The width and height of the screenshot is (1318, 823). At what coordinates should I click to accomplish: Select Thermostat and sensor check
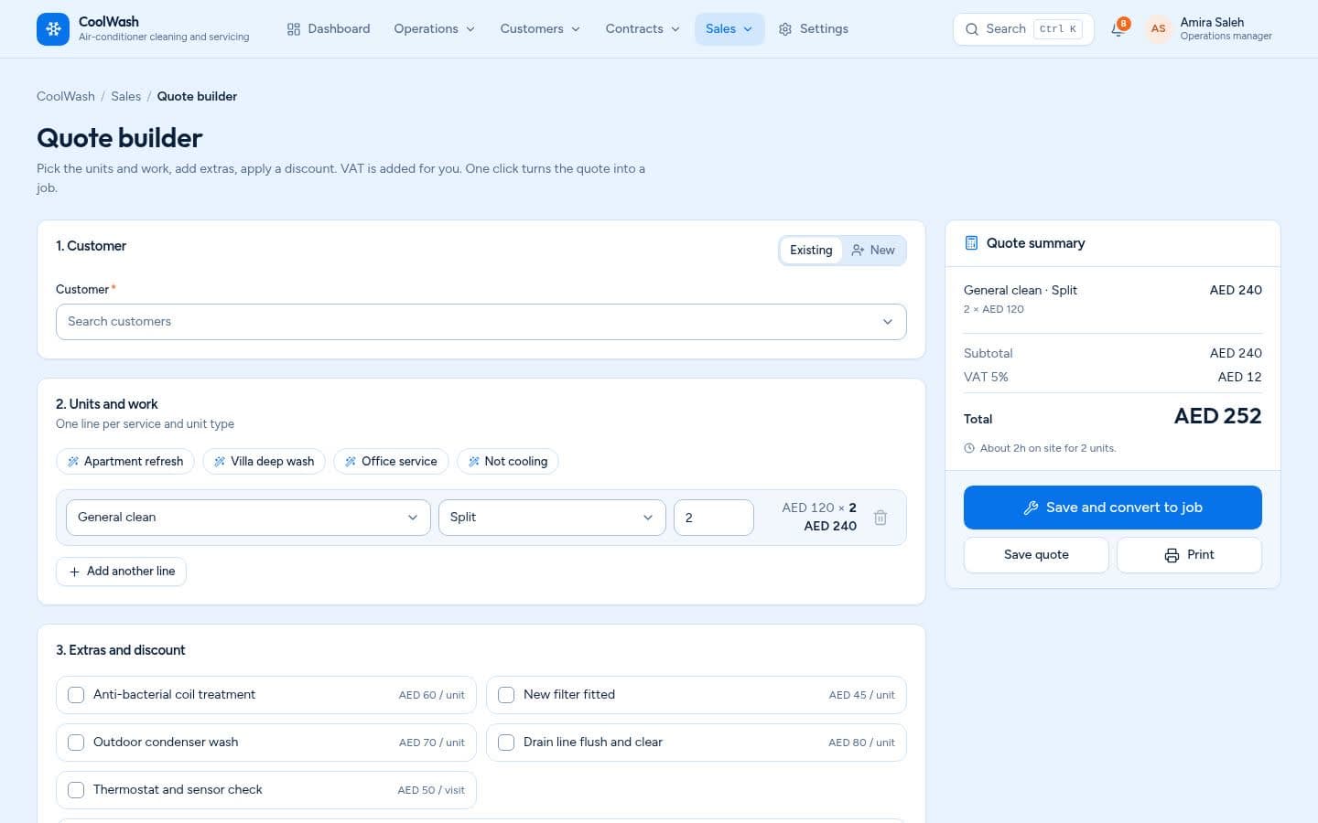click(x=76, y=790)
